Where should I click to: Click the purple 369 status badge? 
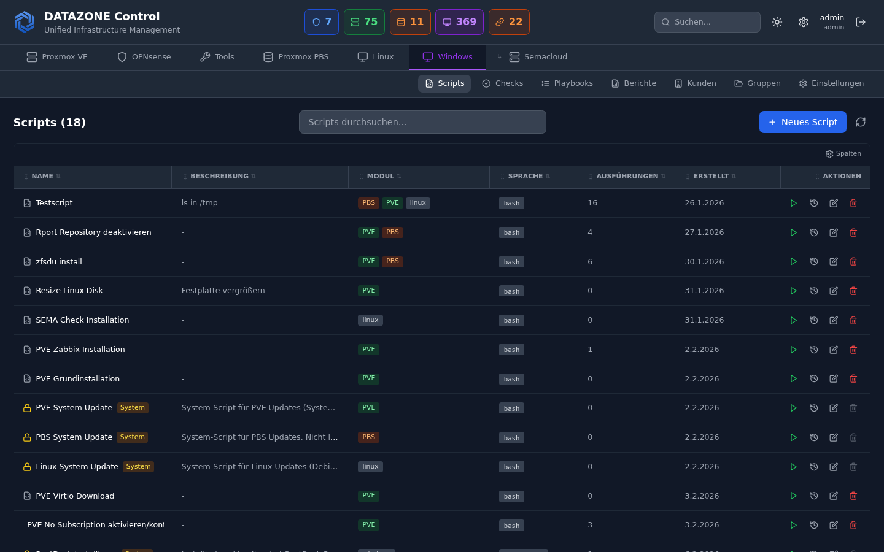(459, 22)
